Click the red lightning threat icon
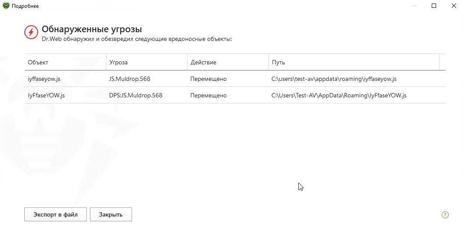 (31, 32)
